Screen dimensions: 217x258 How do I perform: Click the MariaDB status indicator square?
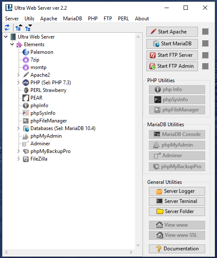[205, 44]
